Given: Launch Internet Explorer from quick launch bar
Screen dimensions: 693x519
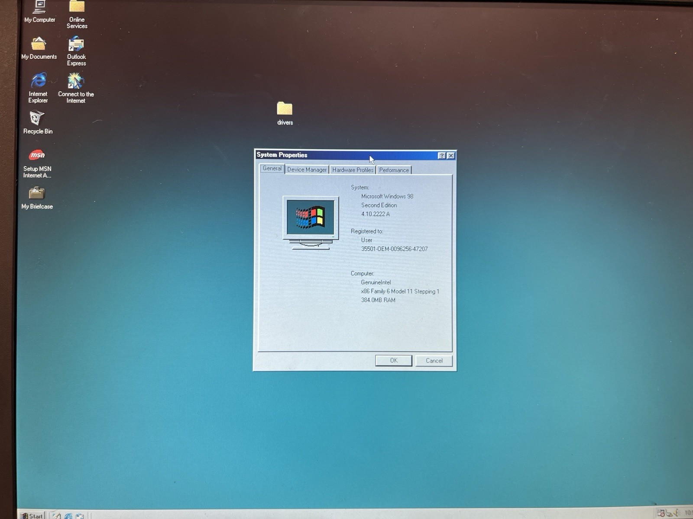Looking at the screenshot, I should pyautogui.click(x=68, y=516).
